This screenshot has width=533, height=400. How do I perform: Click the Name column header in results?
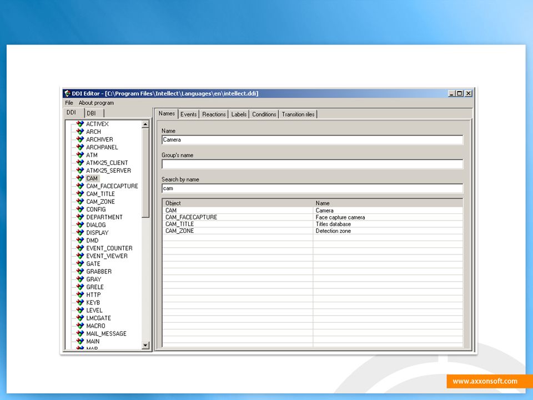(x=388, y=203)
